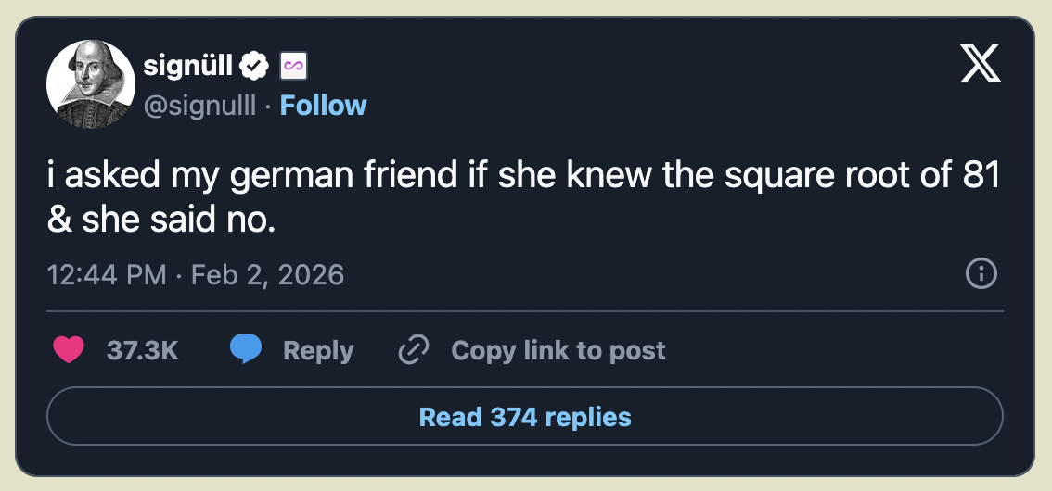Screen dimensions: 1052x491
Task: Open the tweet via its first text line
Action: point(524,175)
